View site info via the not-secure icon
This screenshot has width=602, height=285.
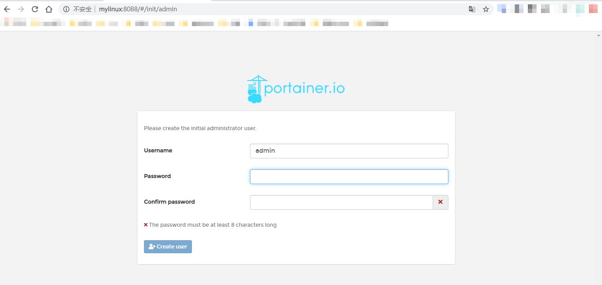[x=66, y=9]
